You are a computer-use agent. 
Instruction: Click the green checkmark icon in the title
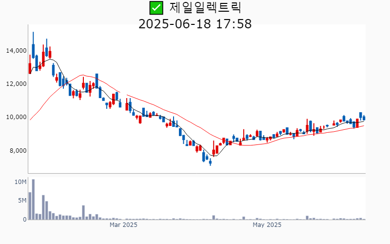156,8
